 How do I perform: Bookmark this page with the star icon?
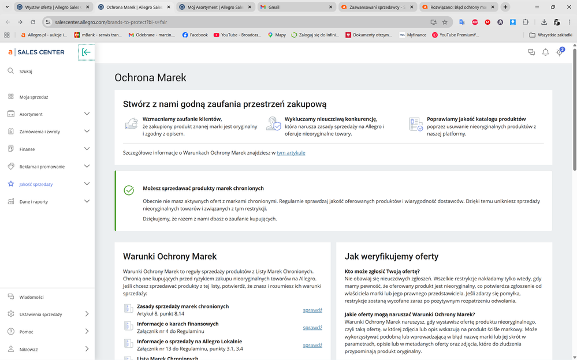445,22
